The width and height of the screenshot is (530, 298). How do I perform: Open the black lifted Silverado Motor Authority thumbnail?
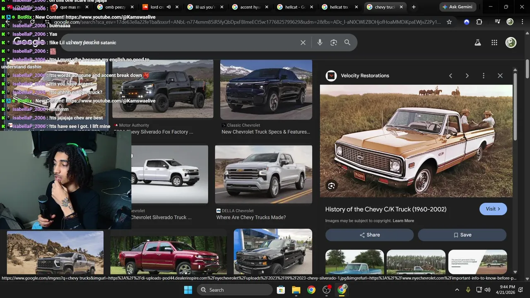(163, 89)
